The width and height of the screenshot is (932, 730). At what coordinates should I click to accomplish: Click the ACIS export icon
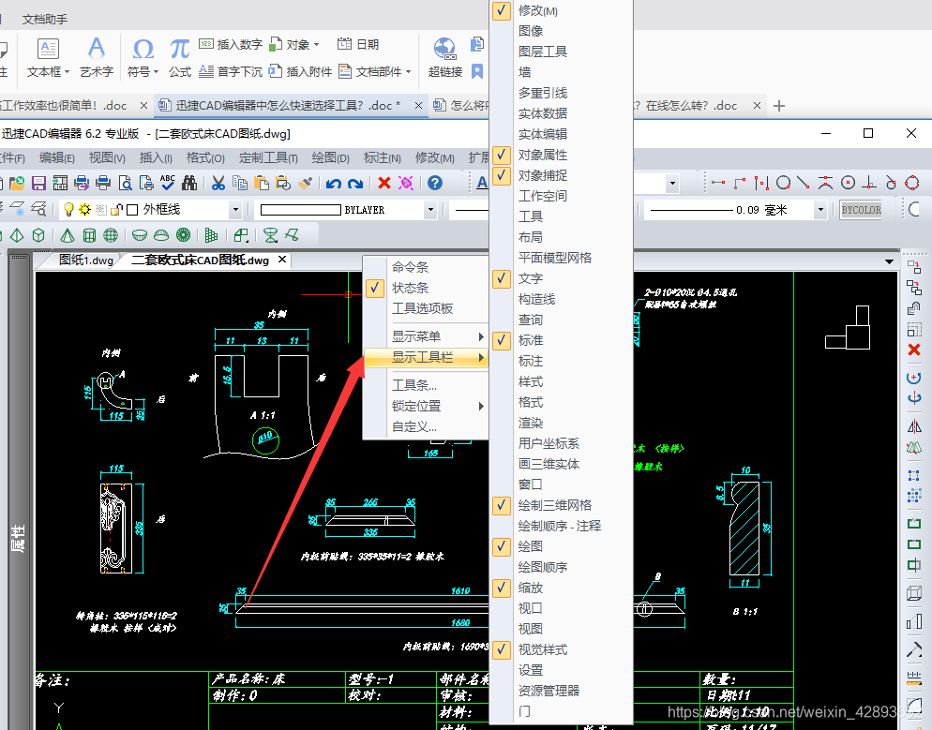tap(60, 183)
